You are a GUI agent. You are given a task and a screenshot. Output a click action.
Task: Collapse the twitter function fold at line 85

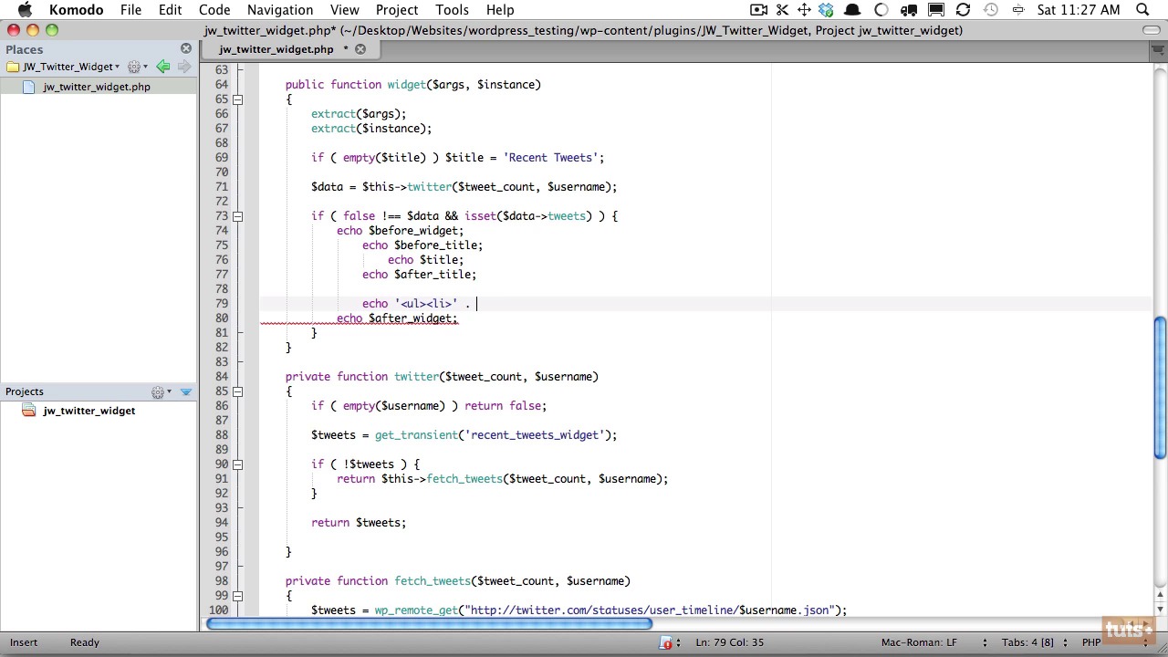[237, 391]
